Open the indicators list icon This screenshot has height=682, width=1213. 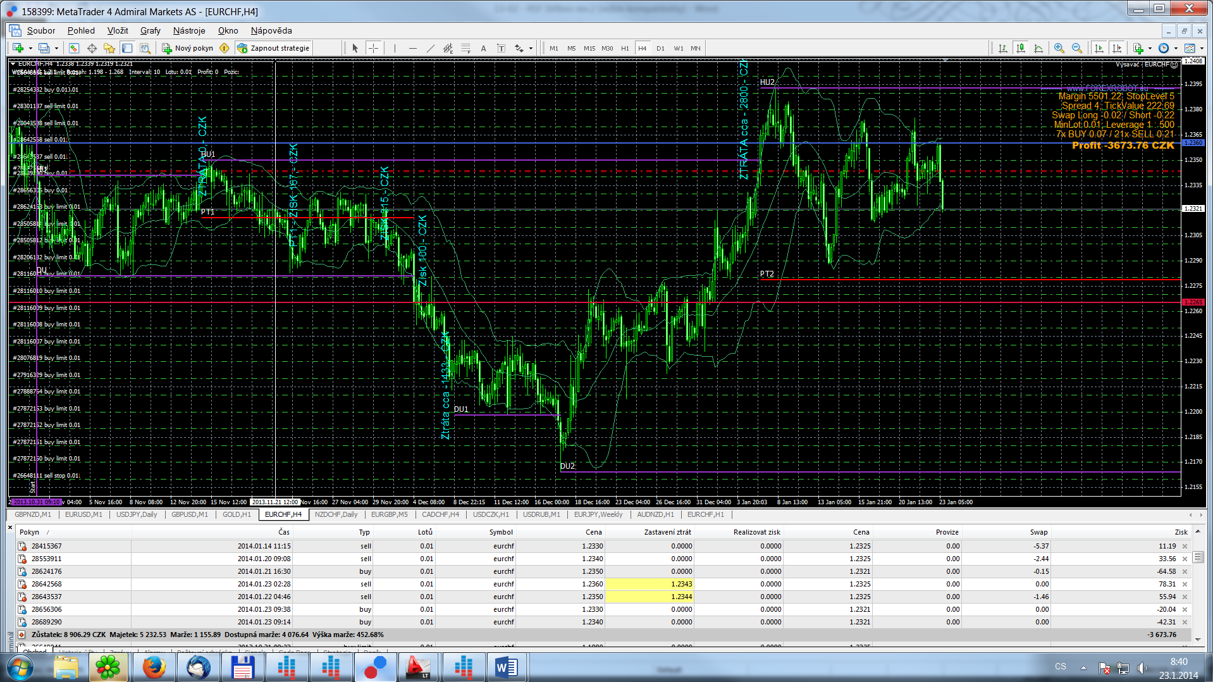(1138, 48)
